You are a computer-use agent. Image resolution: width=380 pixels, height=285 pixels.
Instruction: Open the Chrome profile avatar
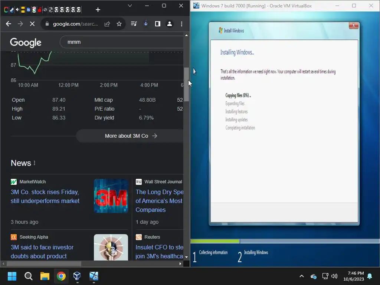[x=170, y=24]
